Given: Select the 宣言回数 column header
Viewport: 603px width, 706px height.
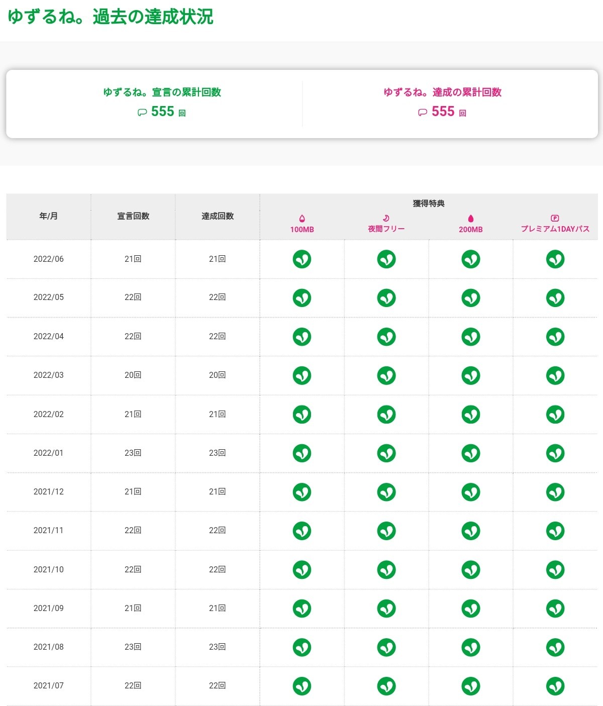Looking at the screenshot, I should (133, 216).
